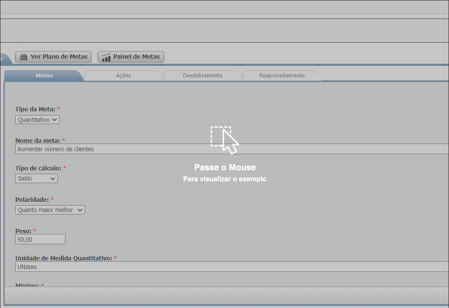The height and width of the screenshot is (308, 449).
Task: Click the Para visualizar o exemplo caption
Action: coord(225,179)
